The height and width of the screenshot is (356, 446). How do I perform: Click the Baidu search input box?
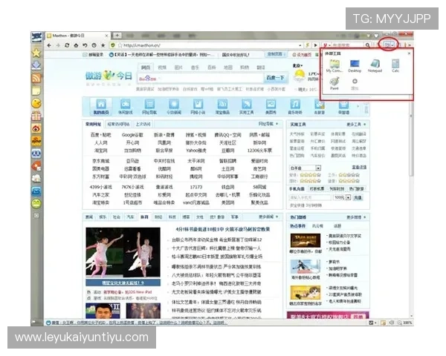[200, 78]
